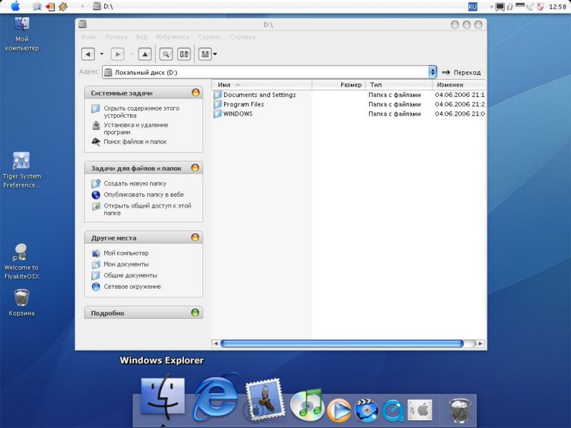Launch iTunes from the dock
The width and height of the screenshot is (571, 428).
tap(307, 404)
